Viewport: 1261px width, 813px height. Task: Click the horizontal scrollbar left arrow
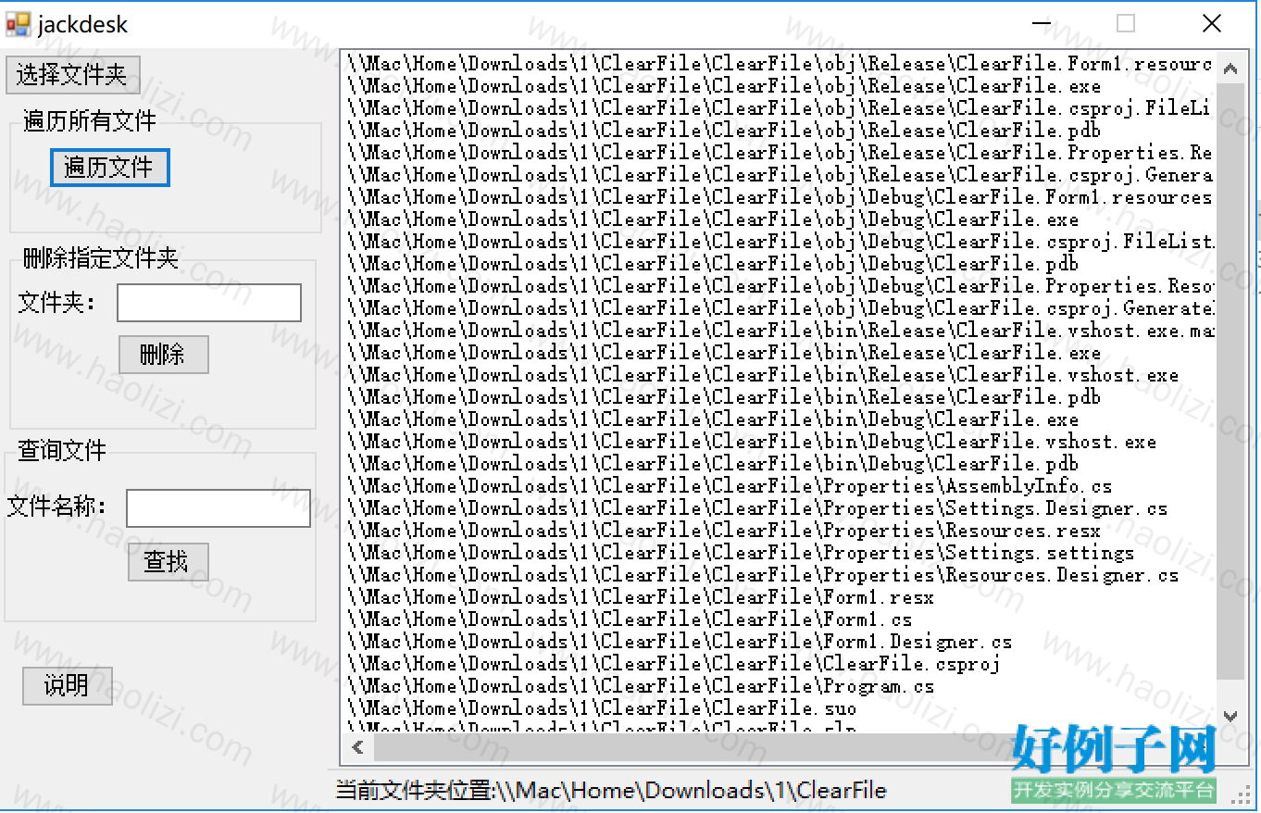357,748
